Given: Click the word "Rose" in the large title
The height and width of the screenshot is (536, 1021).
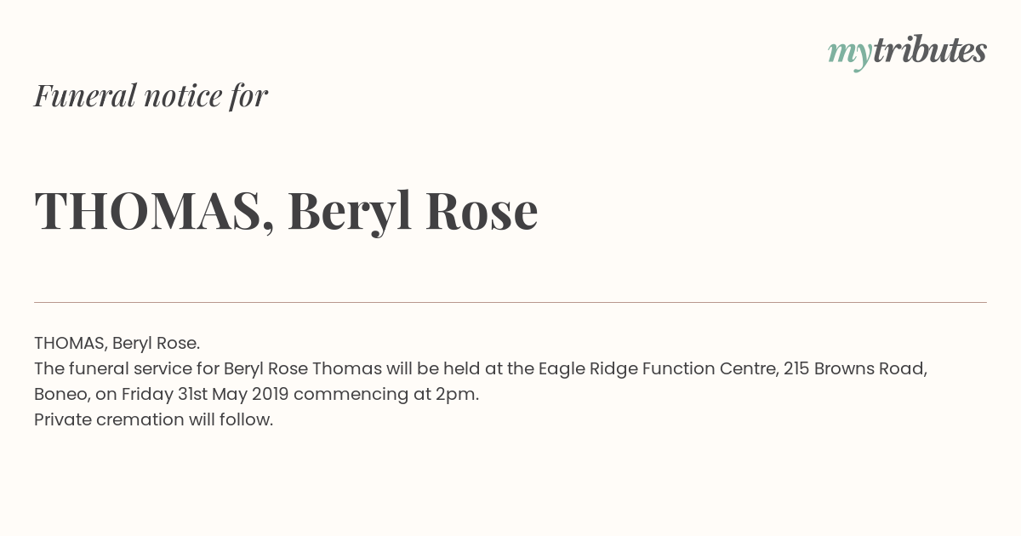Looking at the screenshot, I should [482, 211].
